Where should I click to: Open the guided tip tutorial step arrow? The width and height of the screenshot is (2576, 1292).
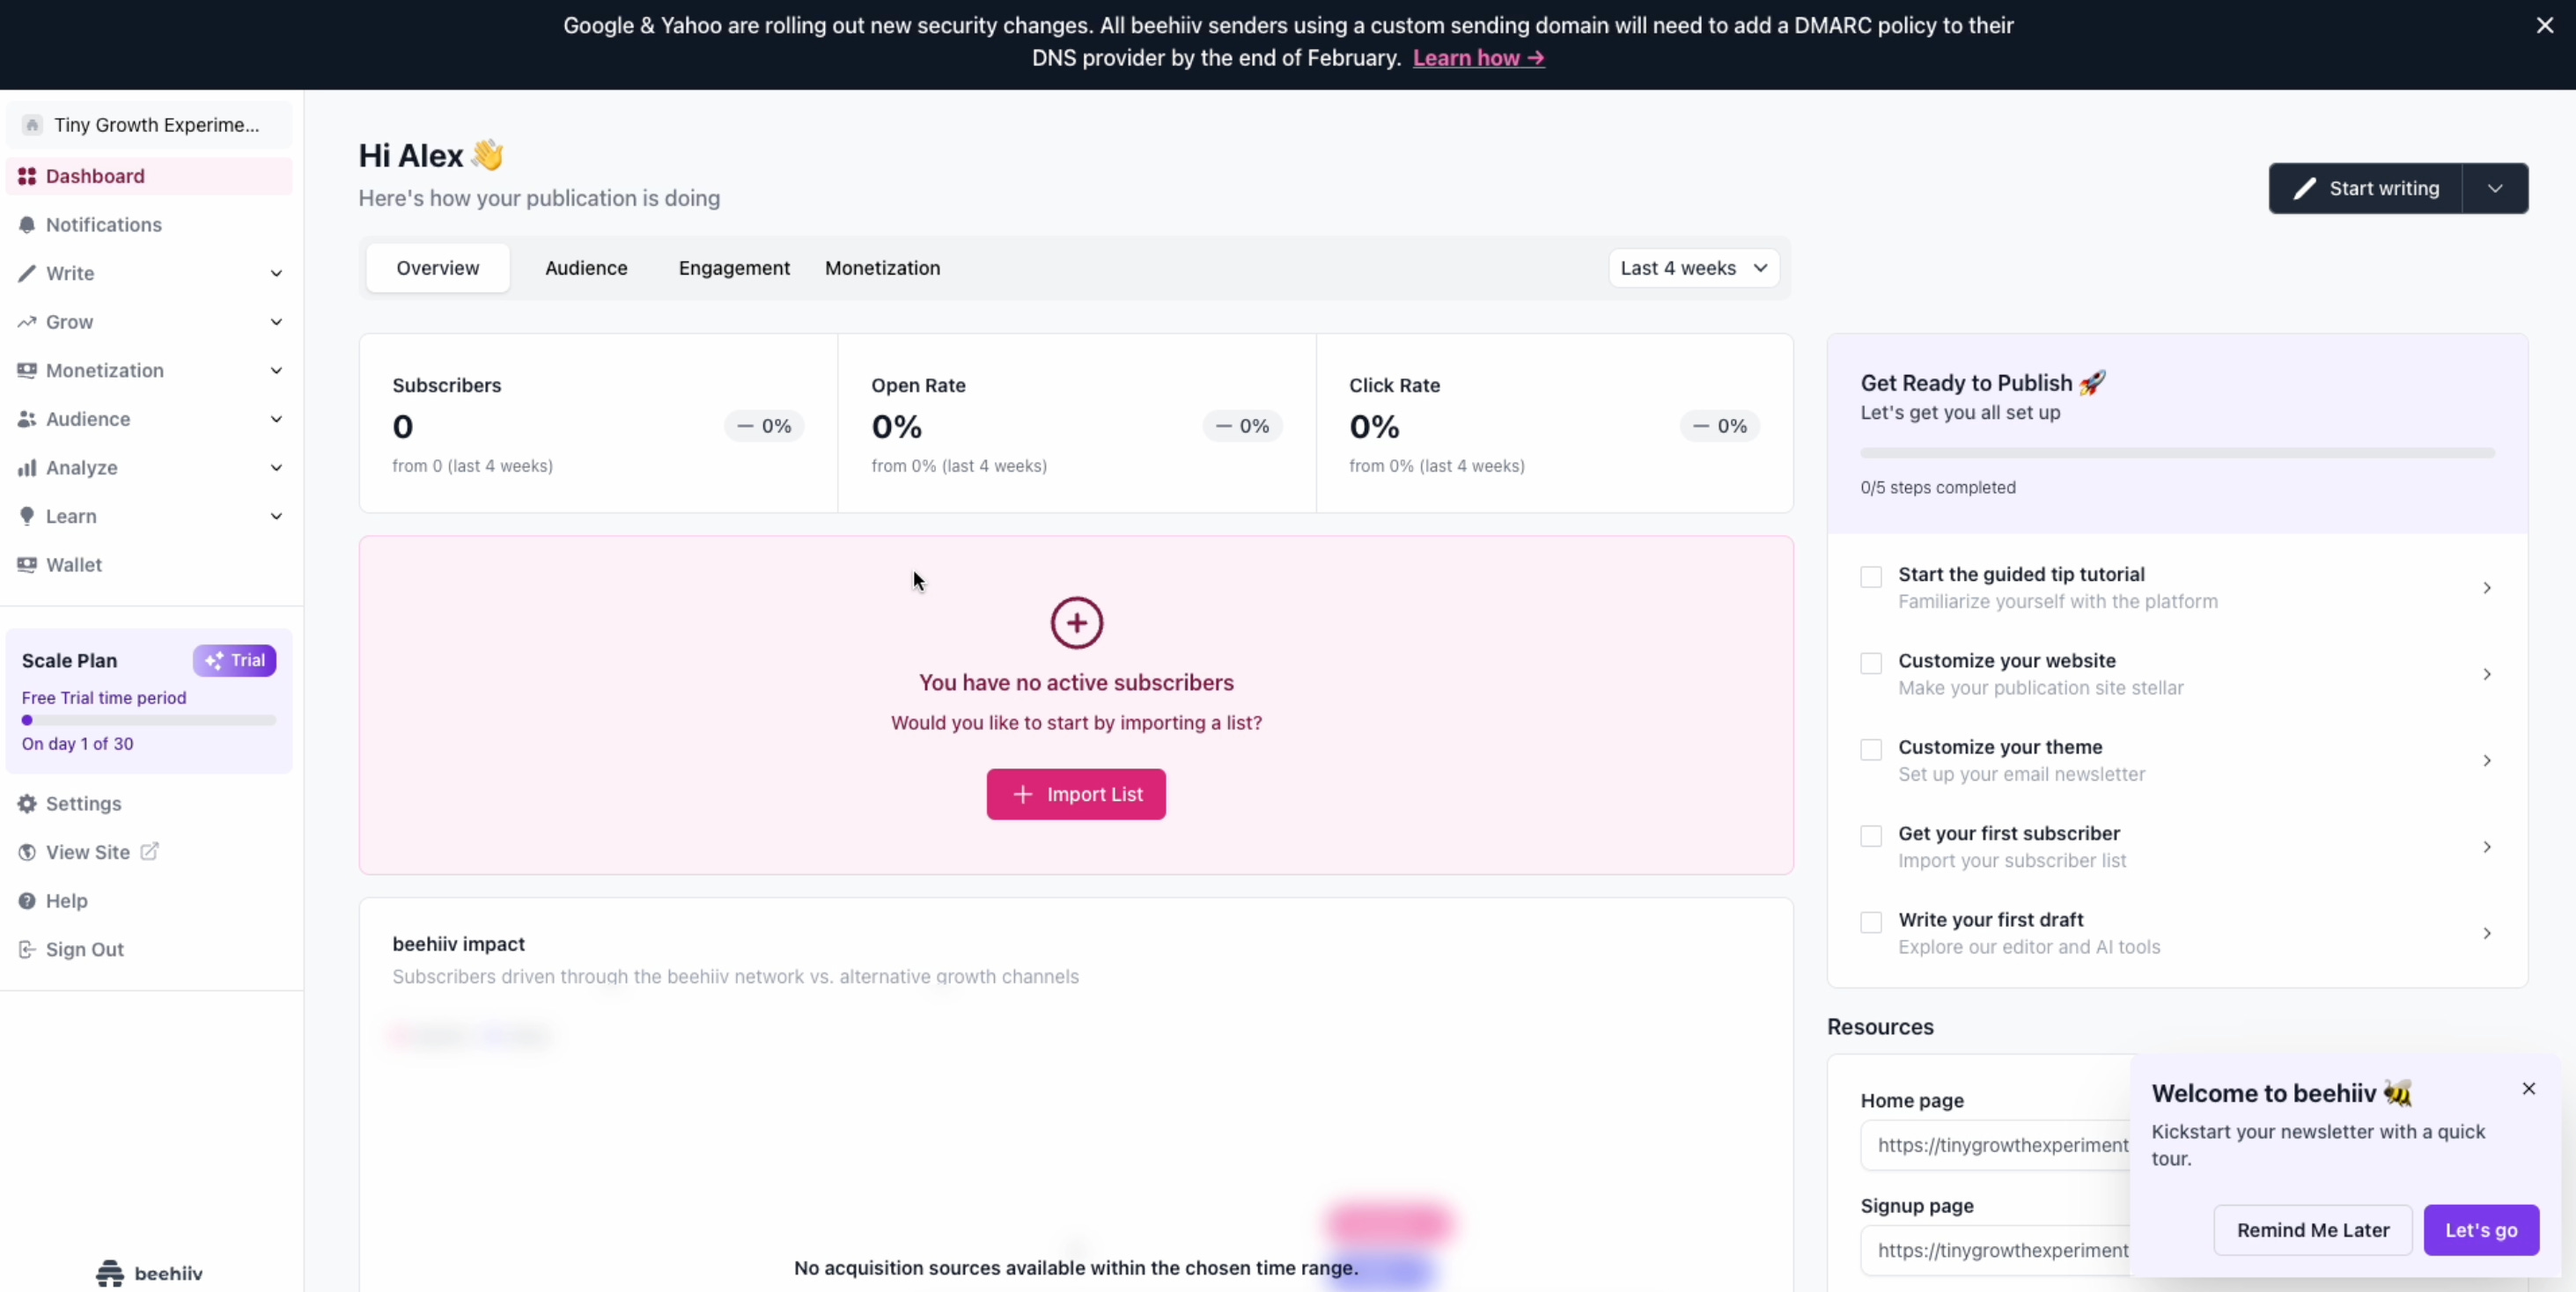[2487, 588]
